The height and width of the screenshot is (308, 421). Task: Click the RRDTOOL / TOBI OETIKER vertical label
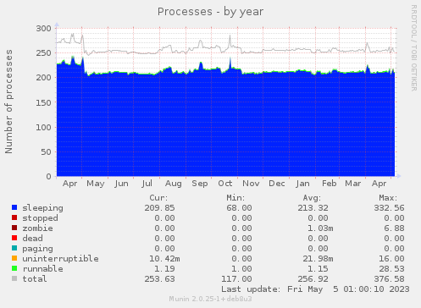[413, 48]
